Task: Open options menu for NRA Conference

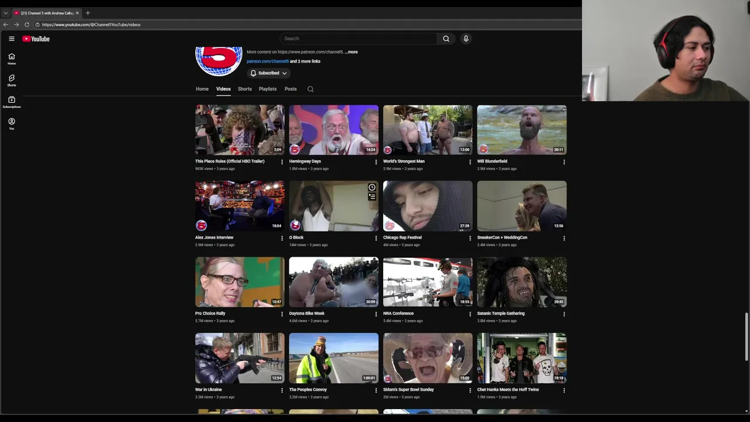Action: point(470,314)
